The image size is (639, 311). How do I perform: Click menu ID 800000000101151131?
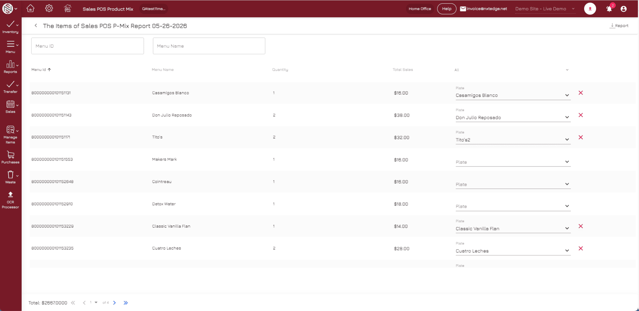pyautogui.click(x=51, y=93)
